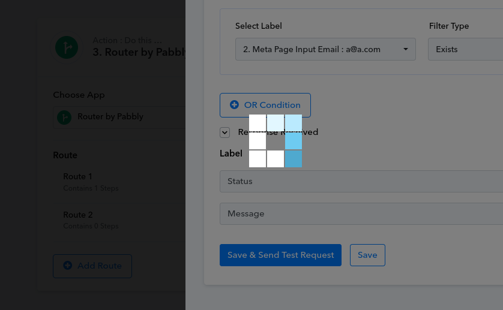Open the Router by Pabbly app chooser
The image size is (503, 310).
[119, 118]
